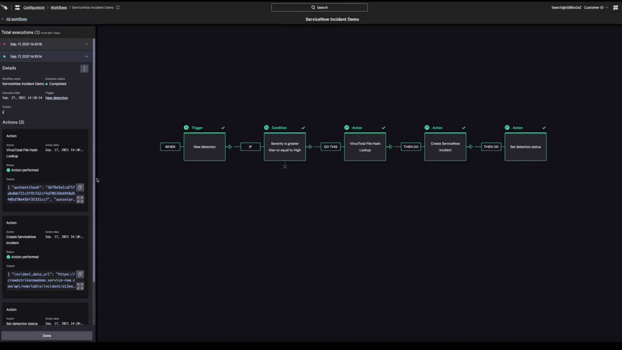
Task: Click the check mark above Create ServiceNow incident node
Action: pos(464,128)
